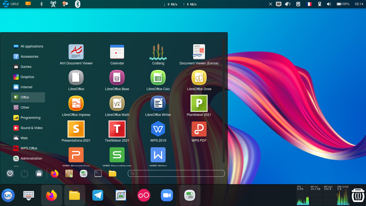Open Firefox in bottom dock

(x=51, y=195)
